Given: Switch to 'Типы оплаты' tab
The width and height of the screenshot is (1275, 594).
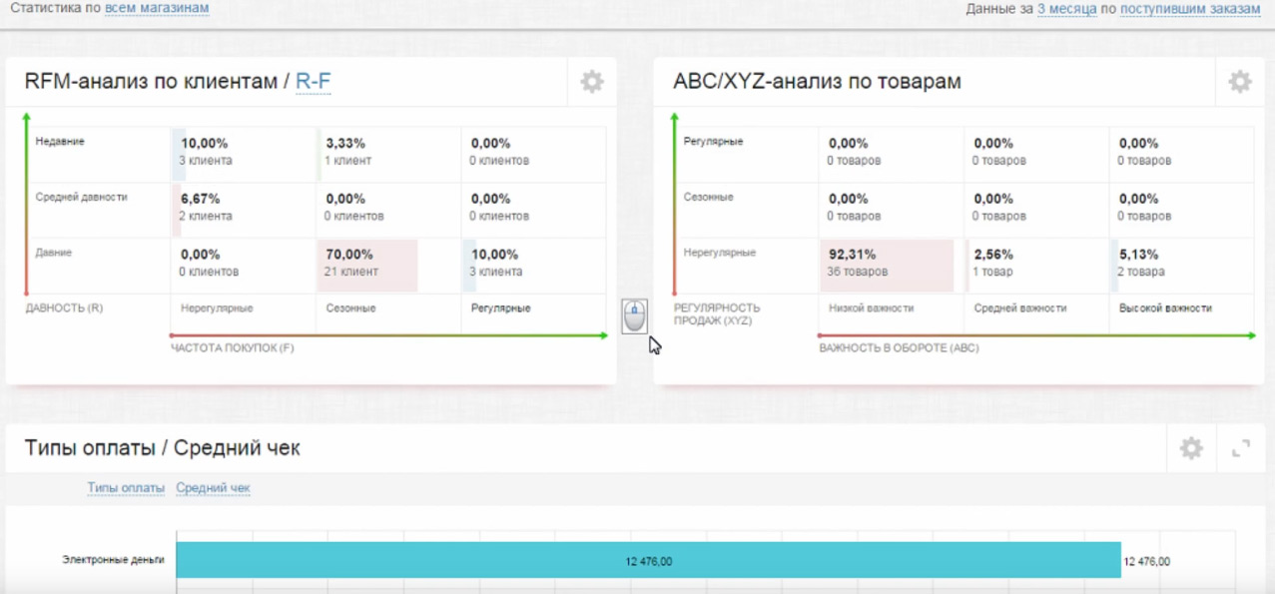Looking at the screenshot, I should coord(126,488).
